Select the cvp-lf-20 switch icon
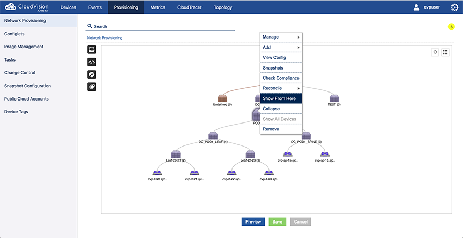463x238 pixels. (157, 173)
